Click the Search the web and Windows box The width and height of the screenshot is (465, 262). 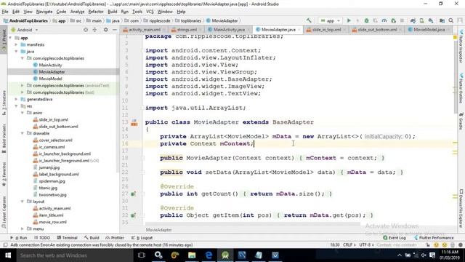[74, 255]
